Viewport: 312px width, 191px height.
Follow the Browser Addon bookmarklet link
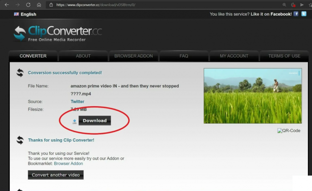[x=69, y=163]
